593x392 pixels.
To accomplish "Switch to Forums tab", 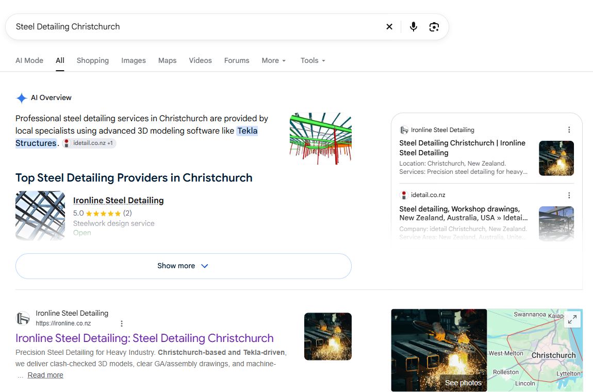I will coord(237,60).
